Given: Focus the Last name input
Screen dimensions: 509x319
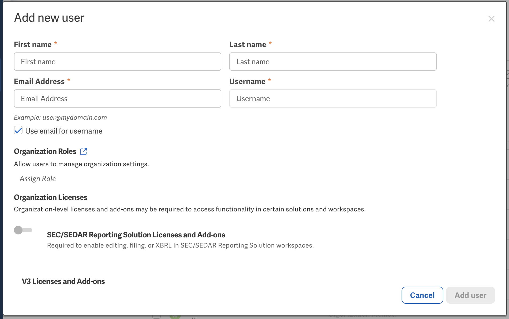Looking at the screenshot, I should click(x=333, y=62).
